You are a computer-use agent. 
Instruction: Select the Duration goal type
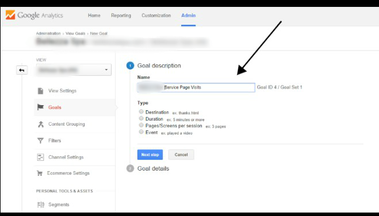[x=141, y=118]
